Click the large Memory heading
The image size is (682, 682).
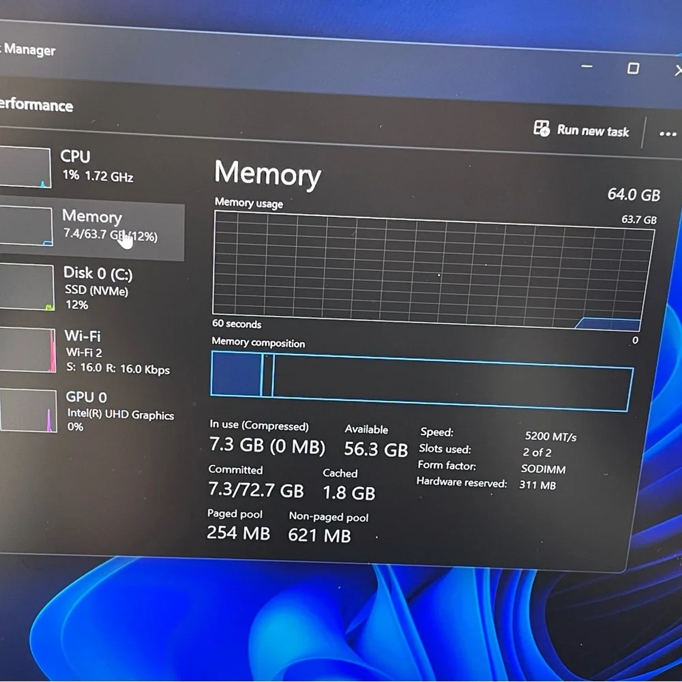(268, 173)
